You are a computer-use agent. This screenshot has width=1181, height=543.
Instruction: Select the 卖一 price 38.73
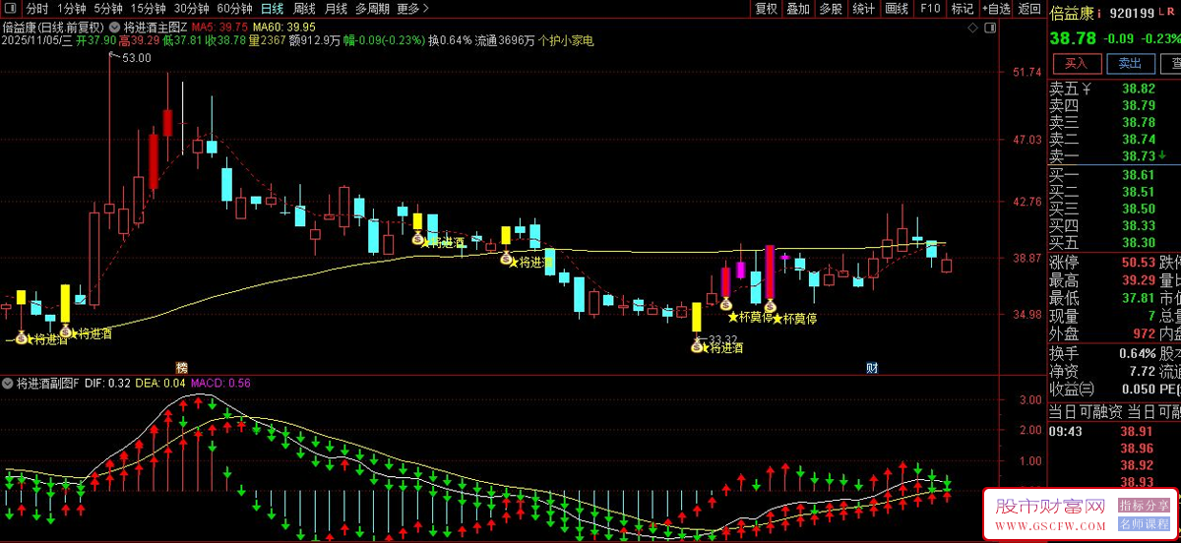click(x=1138, y=156)
